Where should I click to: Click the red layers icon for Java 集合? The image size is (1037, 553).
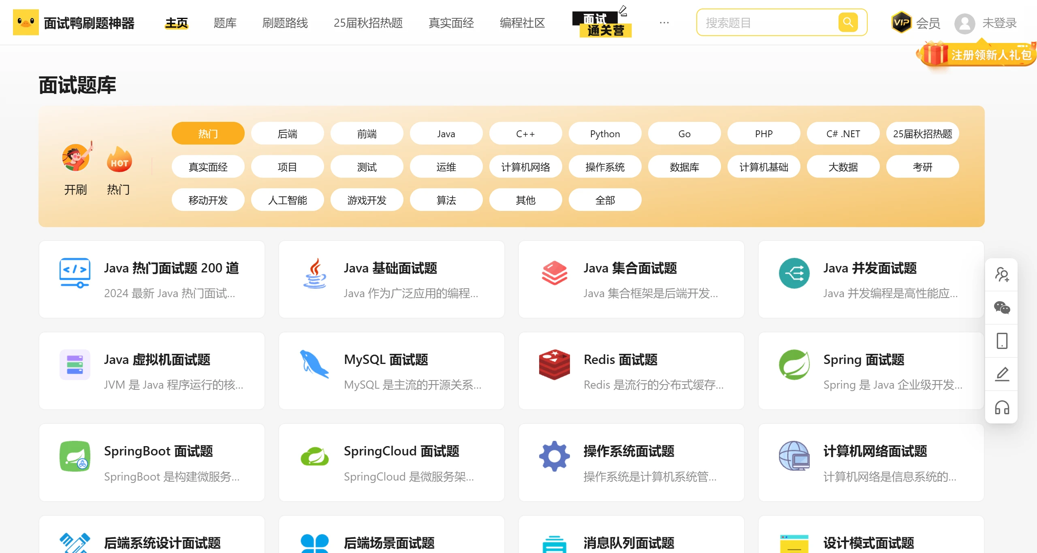coord(555,273)
